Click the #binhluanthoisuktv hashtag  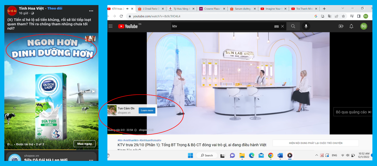point(150,140)
